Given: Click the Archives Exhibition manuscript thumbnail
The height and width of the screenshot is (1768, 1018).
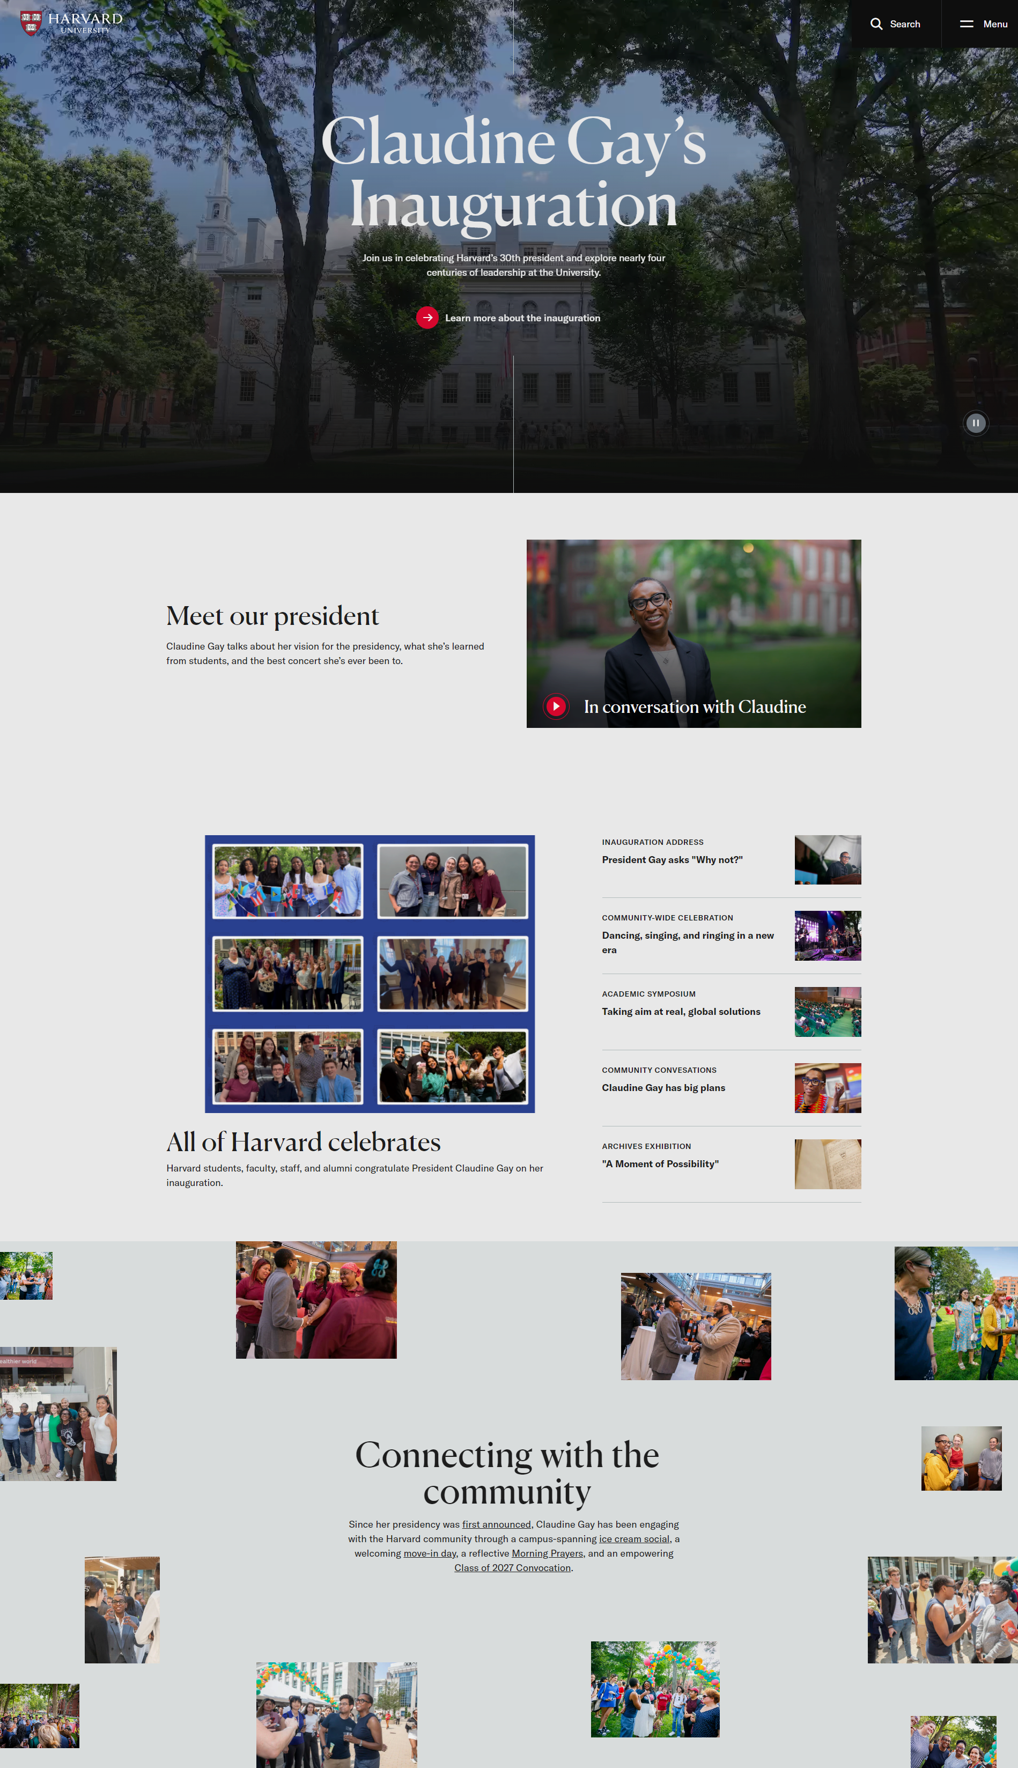Looking at the screenshot, I should coord(828,1164).
